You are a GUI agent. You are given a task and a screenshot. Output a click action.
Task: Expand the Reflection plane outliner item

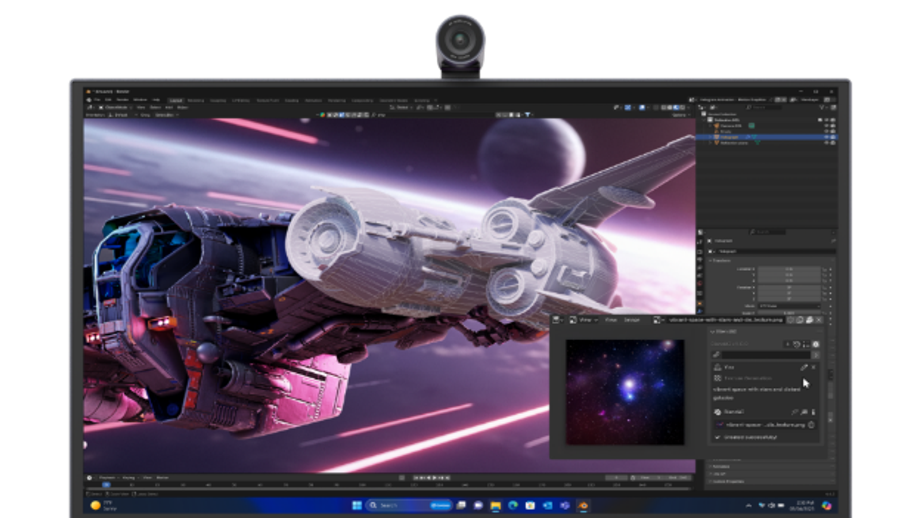[x=711, y=143]
